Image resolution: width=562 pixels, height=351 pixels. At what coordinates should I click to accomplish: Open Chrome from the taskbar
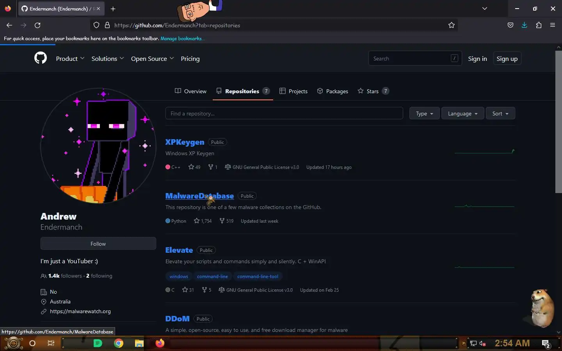(x=119, y=343)
